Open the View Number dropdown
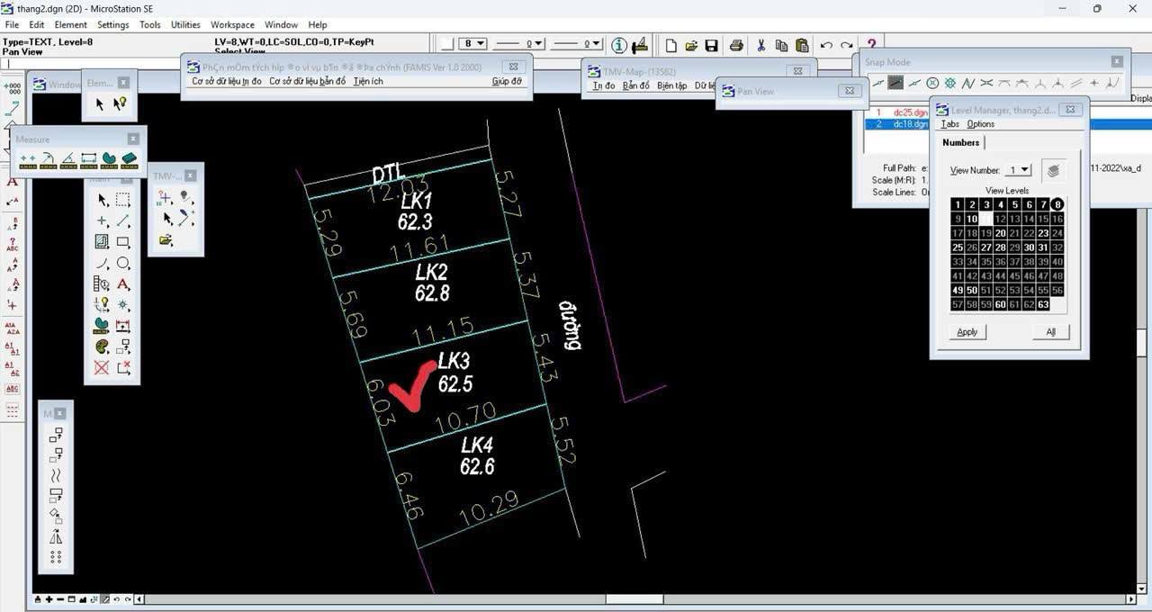Viewport: 1152px width, 612px height. (x=1022, y=169)
